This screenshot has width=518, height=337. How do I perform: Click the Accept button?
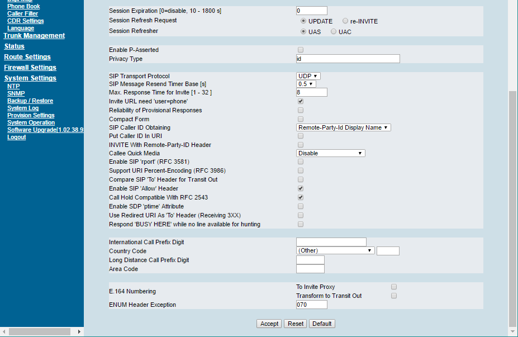269,324
